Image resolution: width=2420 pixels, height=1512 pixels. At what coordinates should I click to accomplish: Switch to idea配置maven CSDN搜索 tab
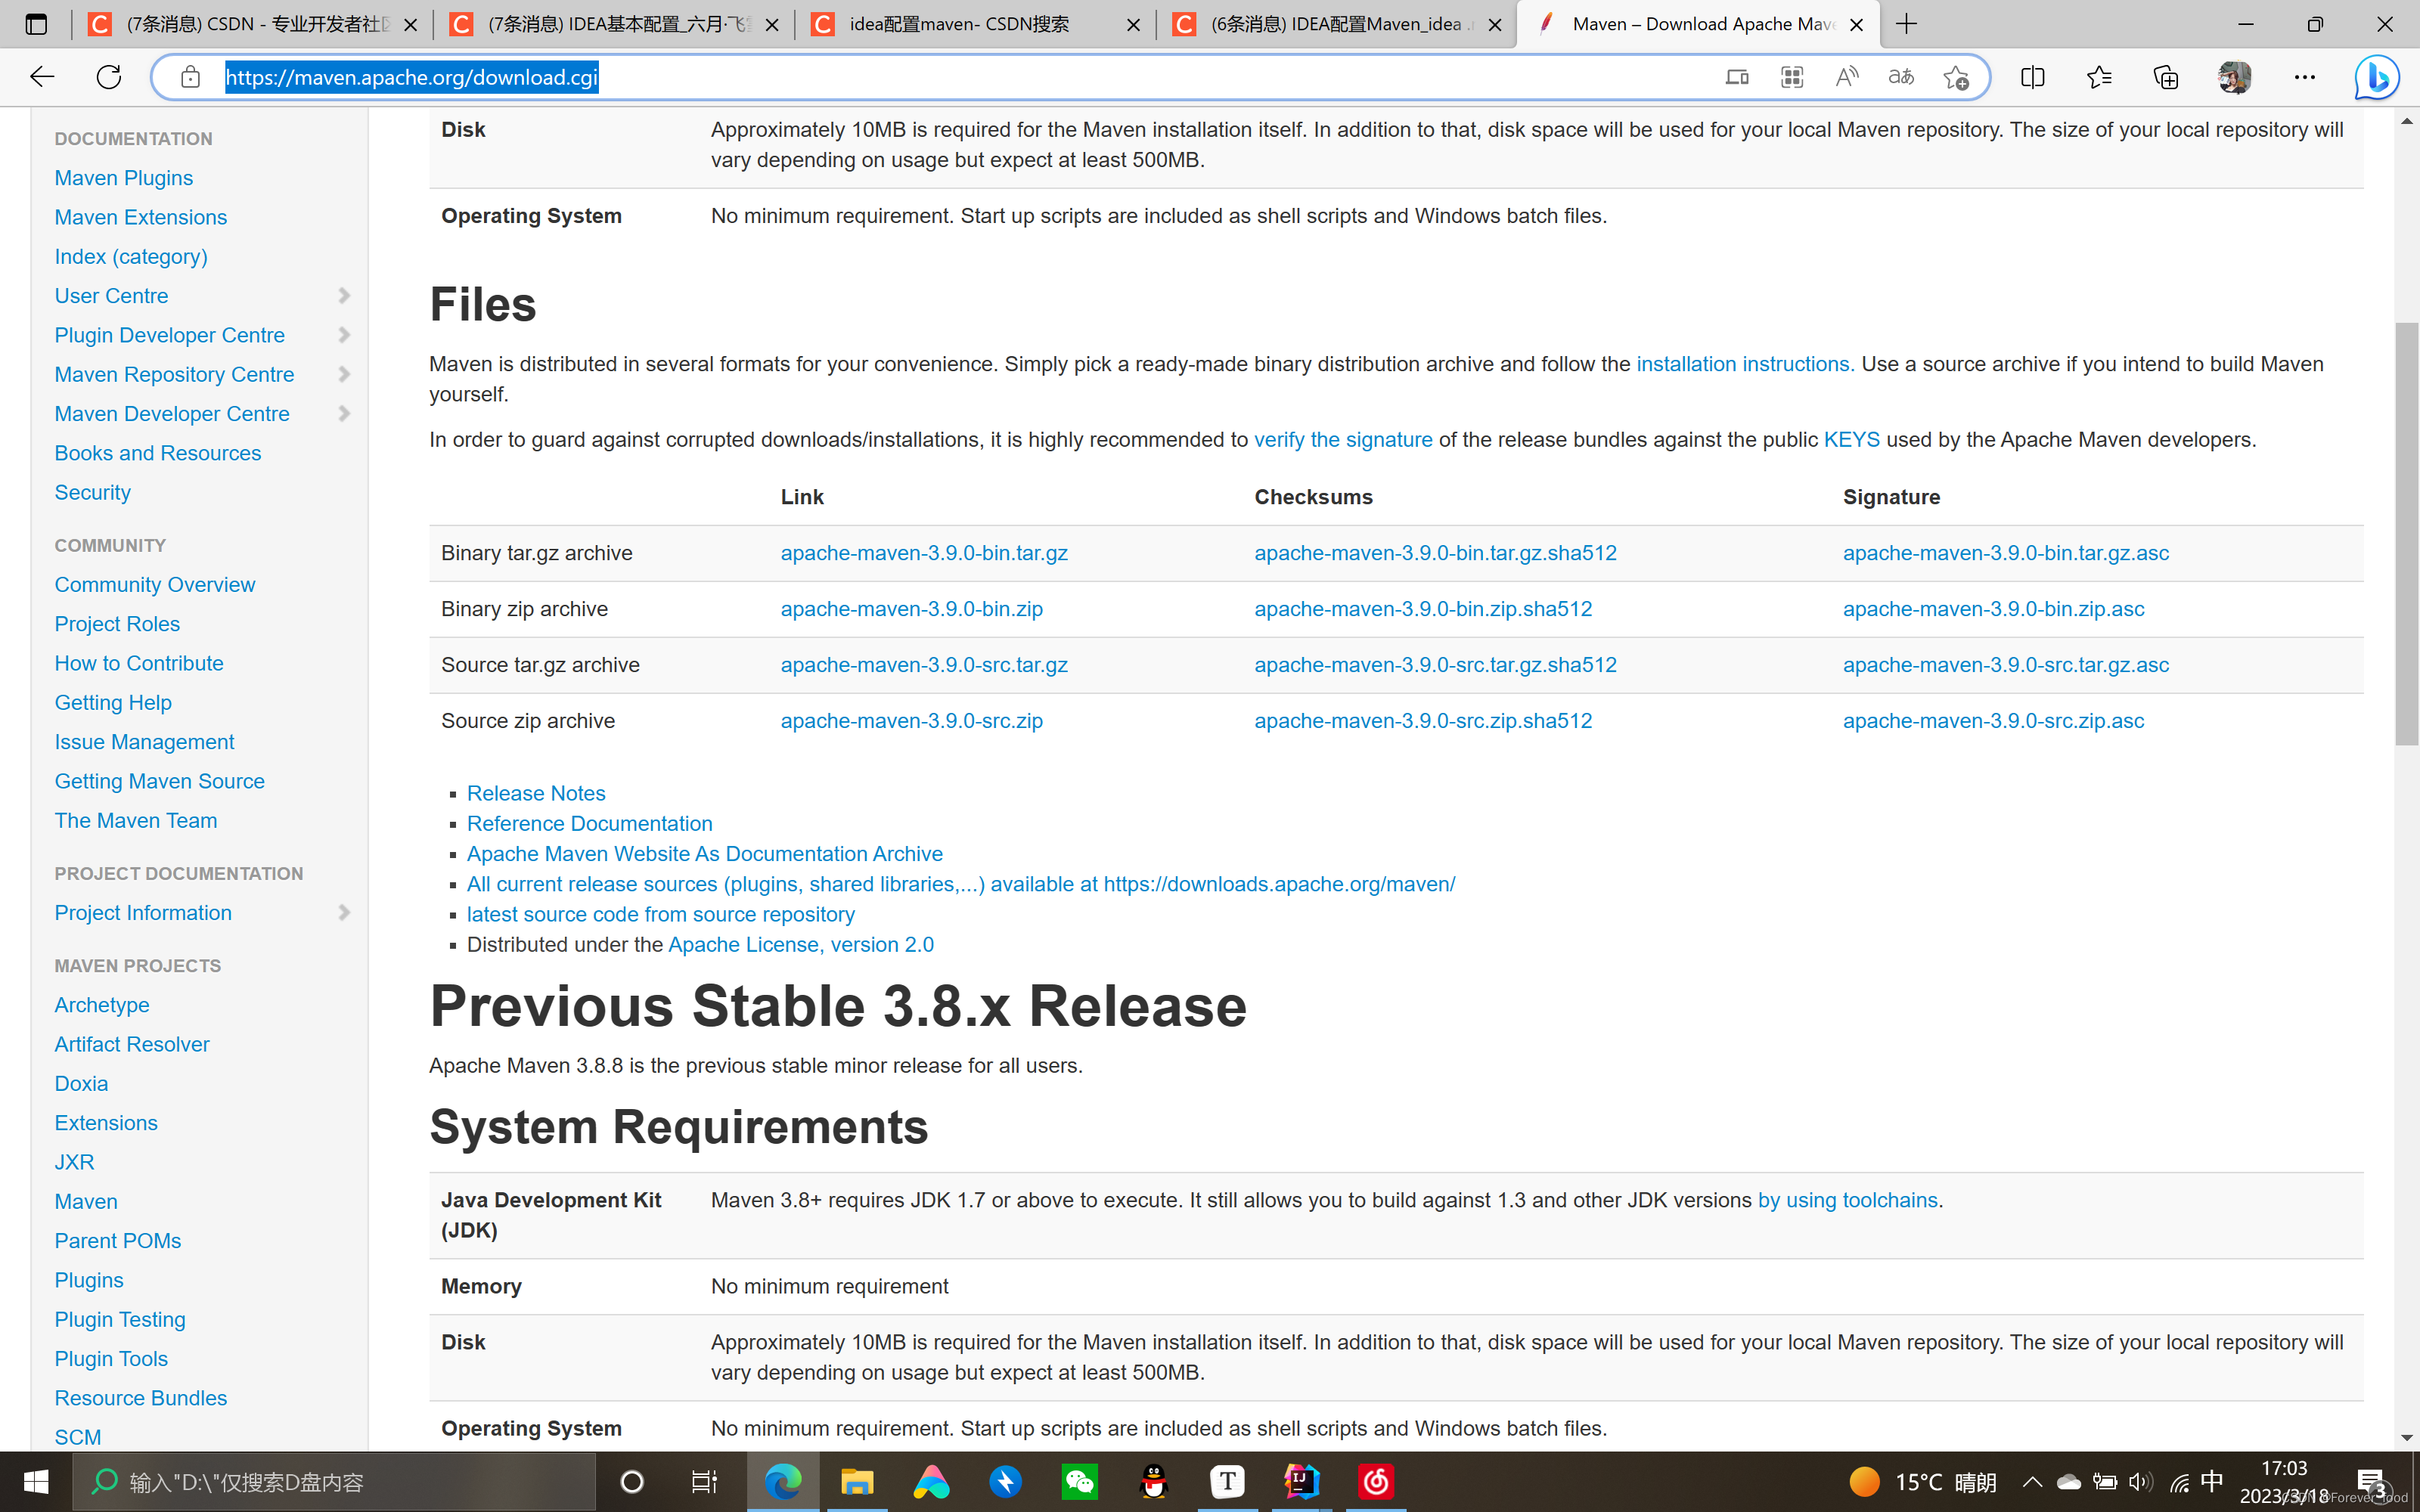click(x=974, y=24)
